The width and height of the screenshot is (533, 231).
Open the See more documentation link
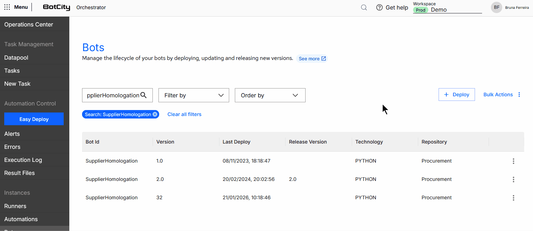pos(312,59)
